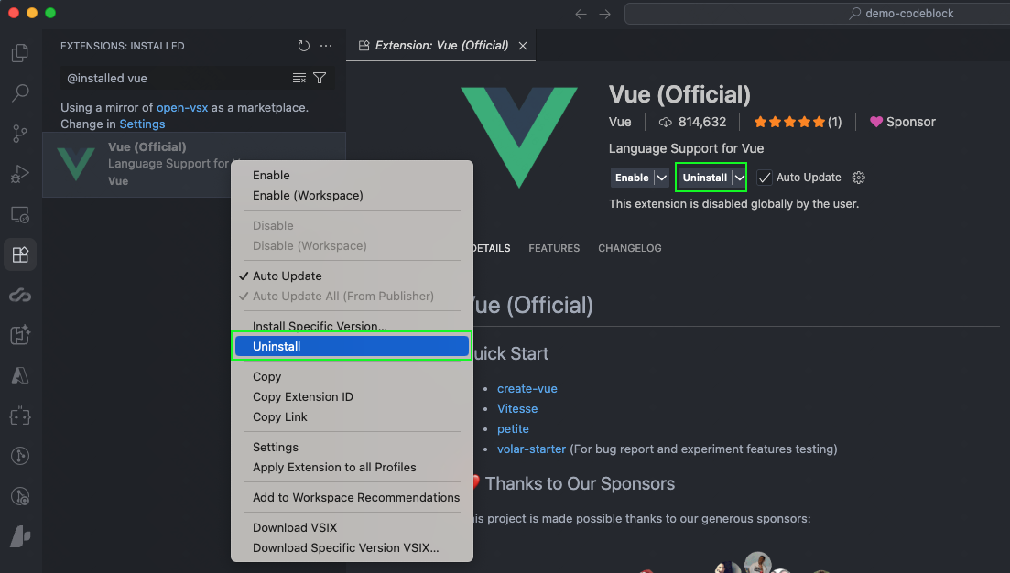The image size is (1010, 573).
Task: Open Views and More Actions ellipsis menu
Action: coord(326,46)
